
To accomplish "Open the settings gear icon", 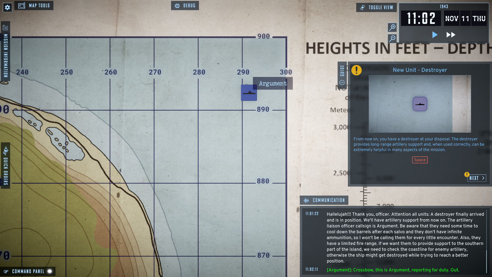I will [7, 7].
